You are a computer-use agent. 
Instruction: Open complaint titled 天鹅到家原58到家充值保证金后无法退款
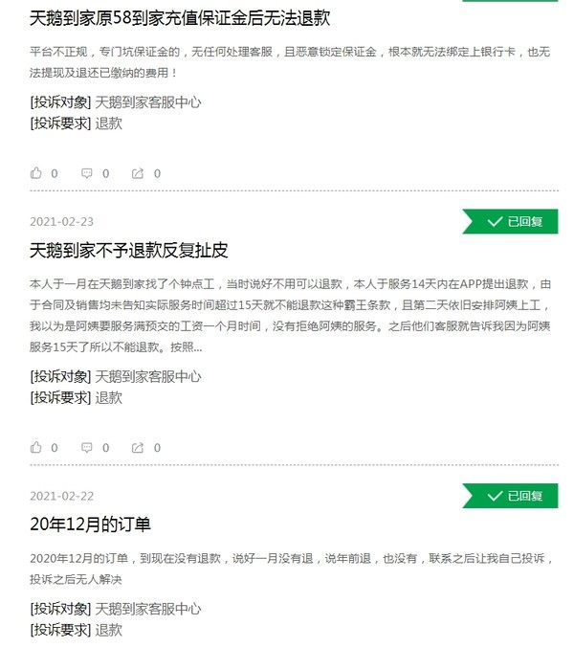[180, 18]
